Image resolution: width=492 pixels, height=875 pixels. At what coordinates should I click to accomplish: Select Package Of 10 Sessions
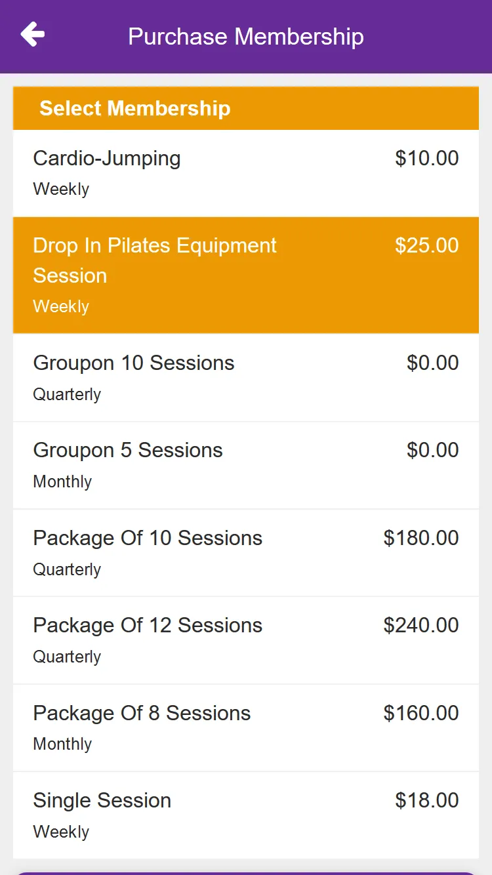coord(246,553)
